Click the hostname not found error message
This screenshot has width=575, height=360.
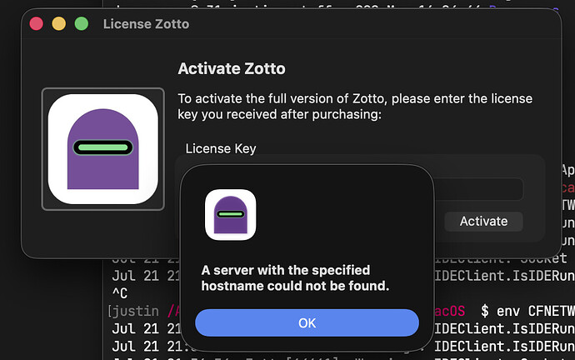(x=295, y=277)
